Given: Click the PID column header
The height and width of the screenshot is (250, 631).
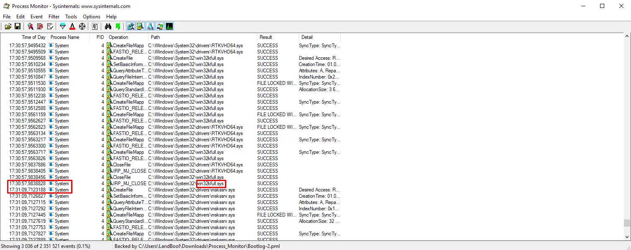Looking at the screenshot, I should (98, 37).
